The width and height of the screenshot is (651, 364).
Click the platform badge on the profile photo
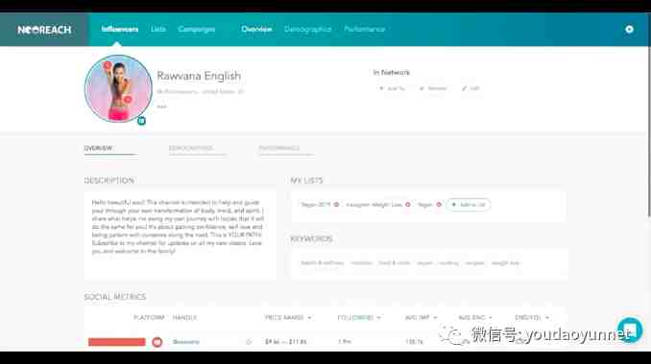pos(141,121)
